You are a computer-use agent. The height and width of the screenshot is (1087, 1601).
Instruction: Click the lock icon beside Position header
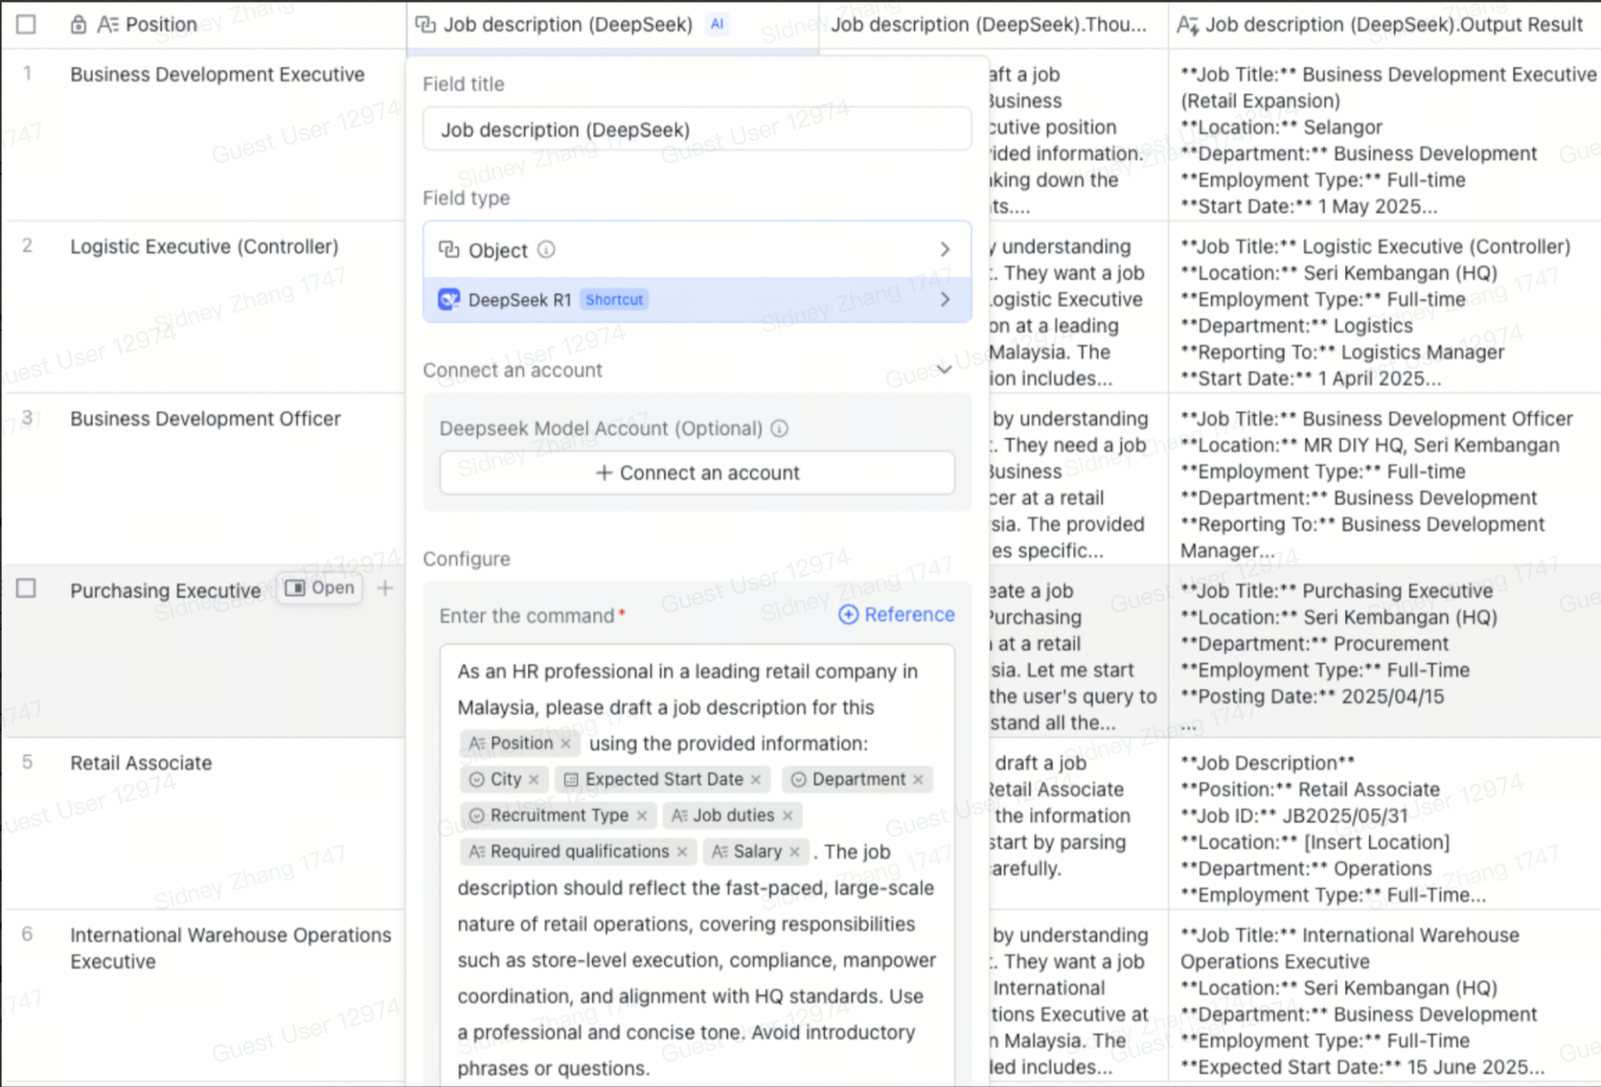78,24
